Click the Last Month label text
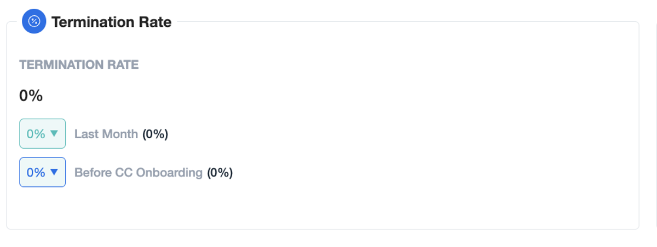Screen dimensions: 657x247 coord(106,134)
